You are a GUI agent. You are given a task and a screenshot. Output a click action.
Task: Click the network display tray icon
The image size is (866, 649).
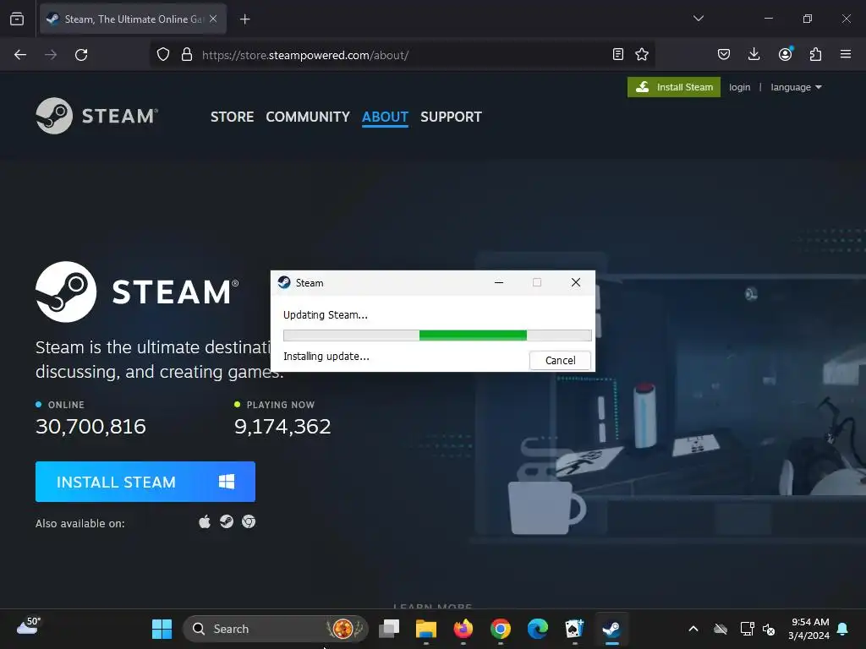(x=748, y=629)
